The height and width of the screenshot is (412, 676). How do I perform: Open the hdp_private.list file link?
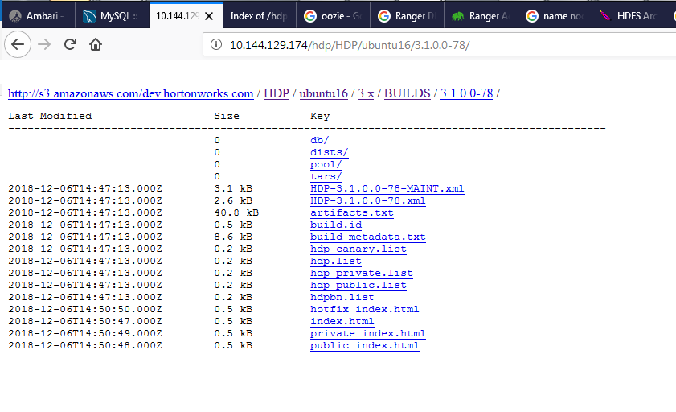[x=361, y=273]
